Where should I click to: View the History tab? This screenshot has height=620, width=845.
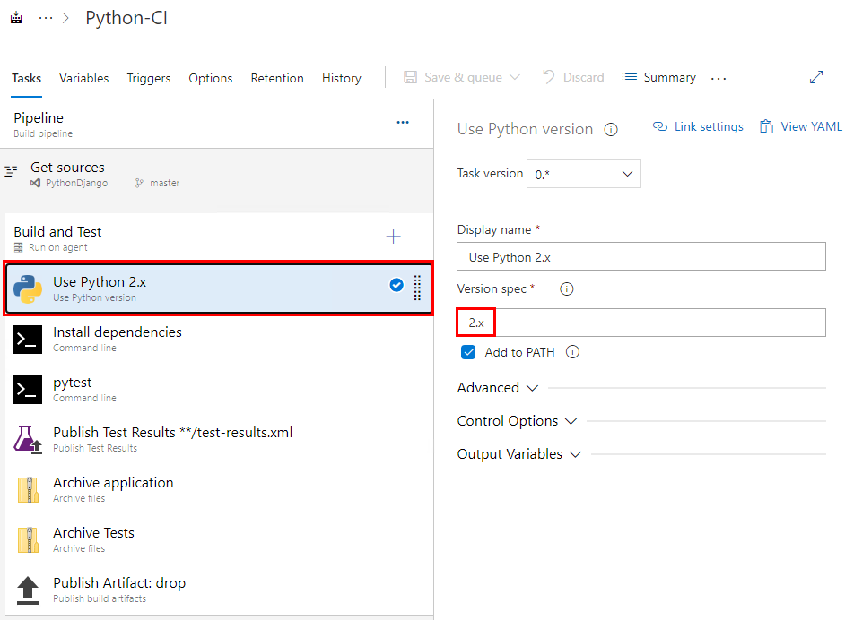point(342,79)
